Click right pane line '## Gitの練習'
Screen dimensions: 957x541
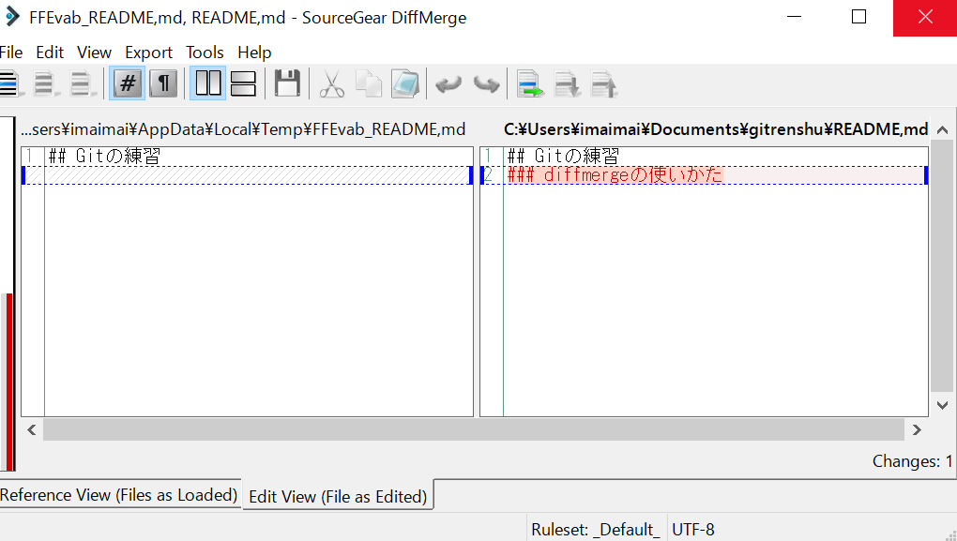point(563,157)
